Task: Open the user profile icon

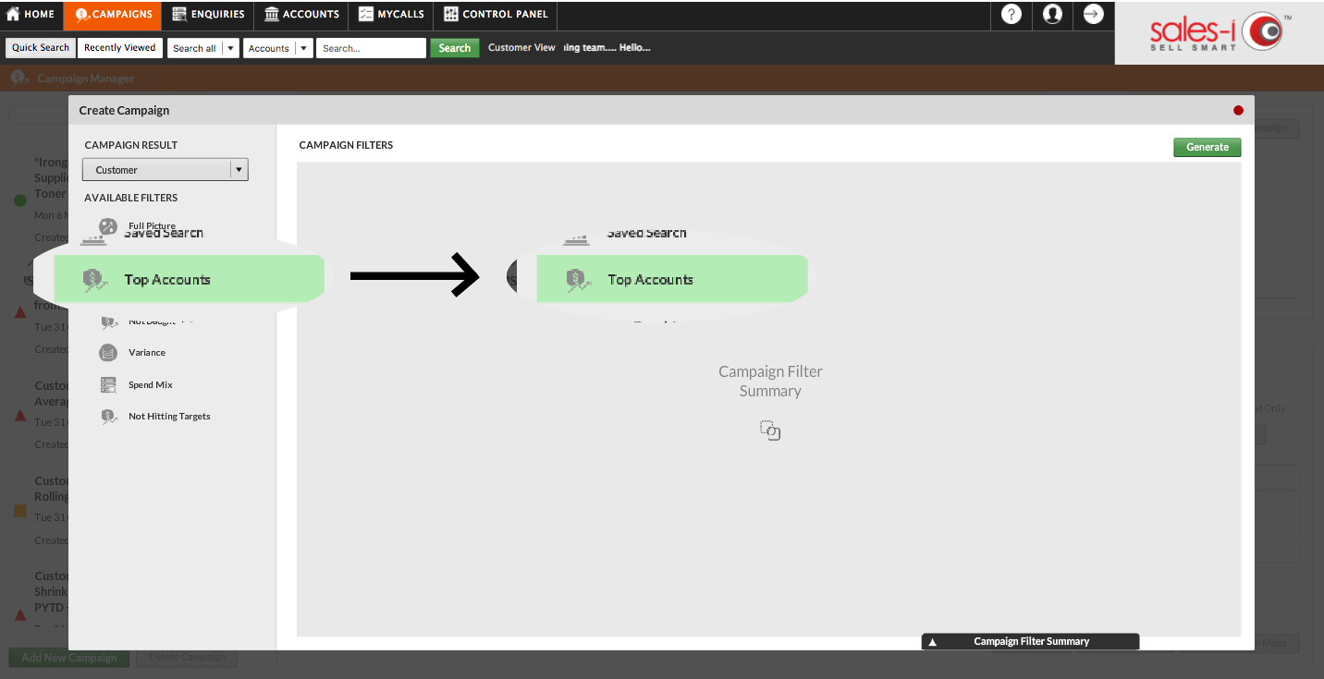Action: pos(1052,14)
